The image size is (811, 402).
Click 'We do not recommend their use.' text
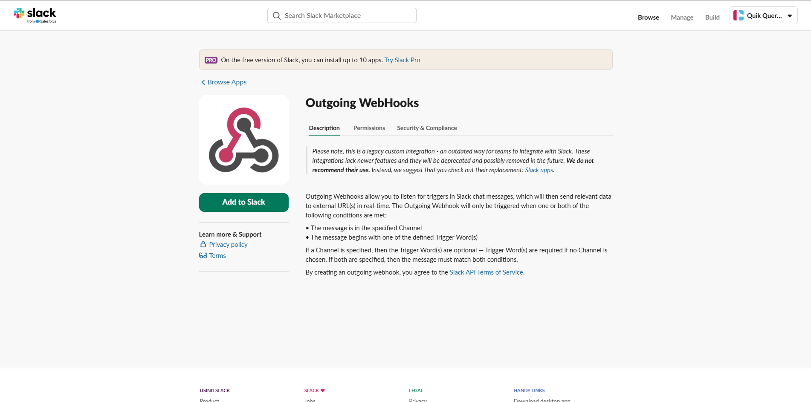pos(453,165)
